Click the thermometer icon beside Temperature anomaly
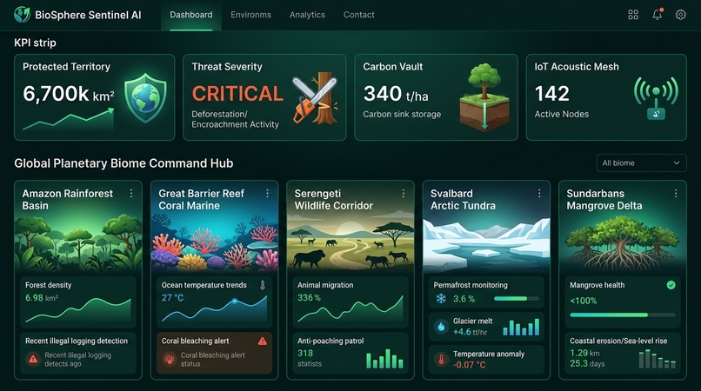Image resolution: width=701 pixels, height=391 pixels. click(441, 359)
